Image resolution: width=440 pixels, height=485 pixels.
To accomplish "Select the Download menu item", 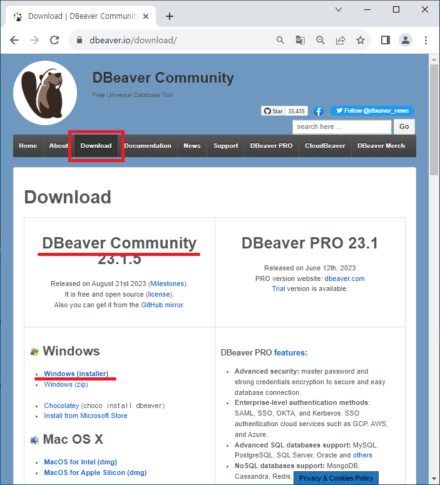I will tap(96, 146).
